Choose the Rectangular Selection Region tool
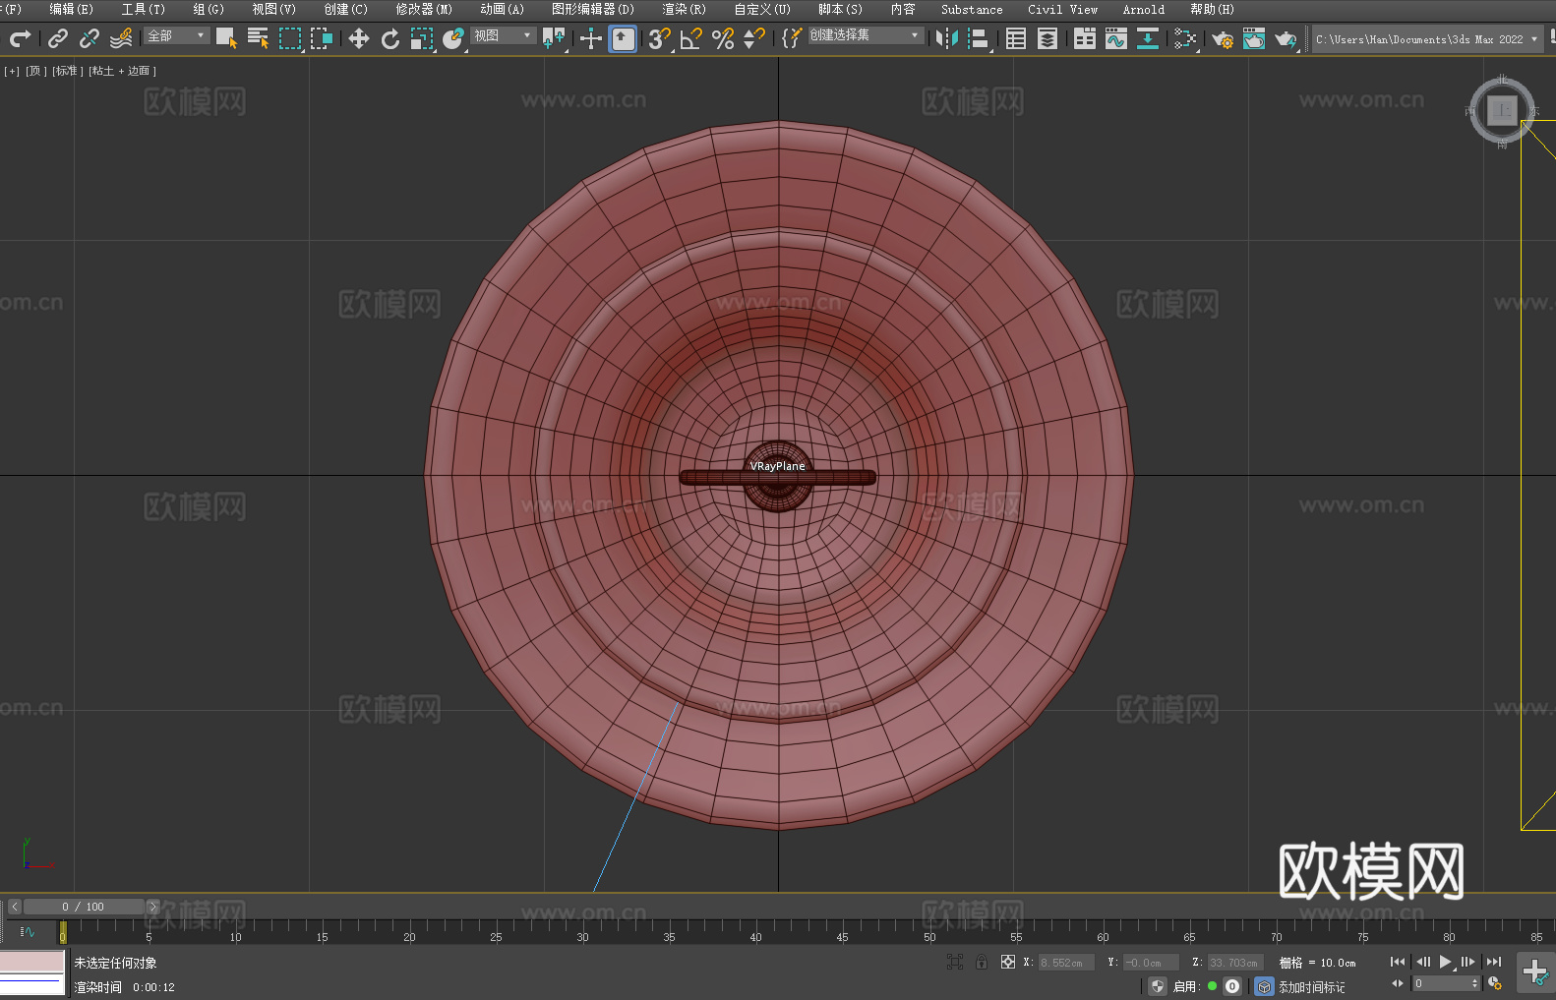This screenshot has height=1000, width=1556. (x=289, y=38)
